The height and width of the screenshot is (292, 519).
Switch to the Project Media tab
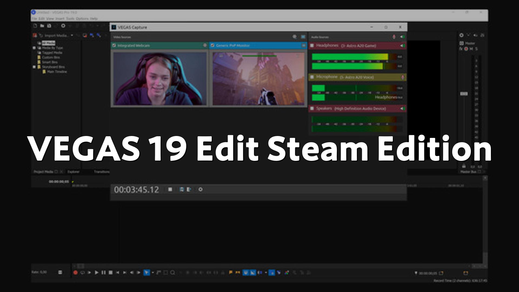[x=43, y=172]
